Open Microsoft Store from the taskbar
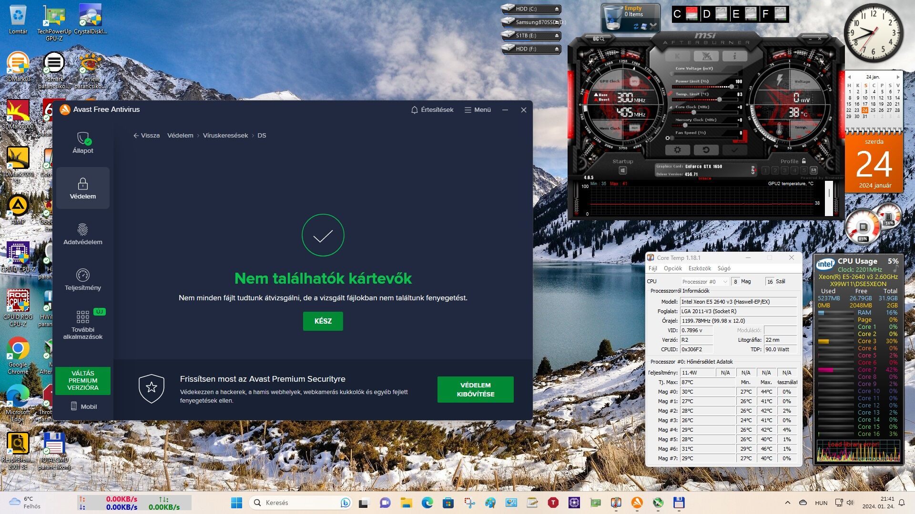915x514 pixels. pyautogui.click(x=448, y=503)
